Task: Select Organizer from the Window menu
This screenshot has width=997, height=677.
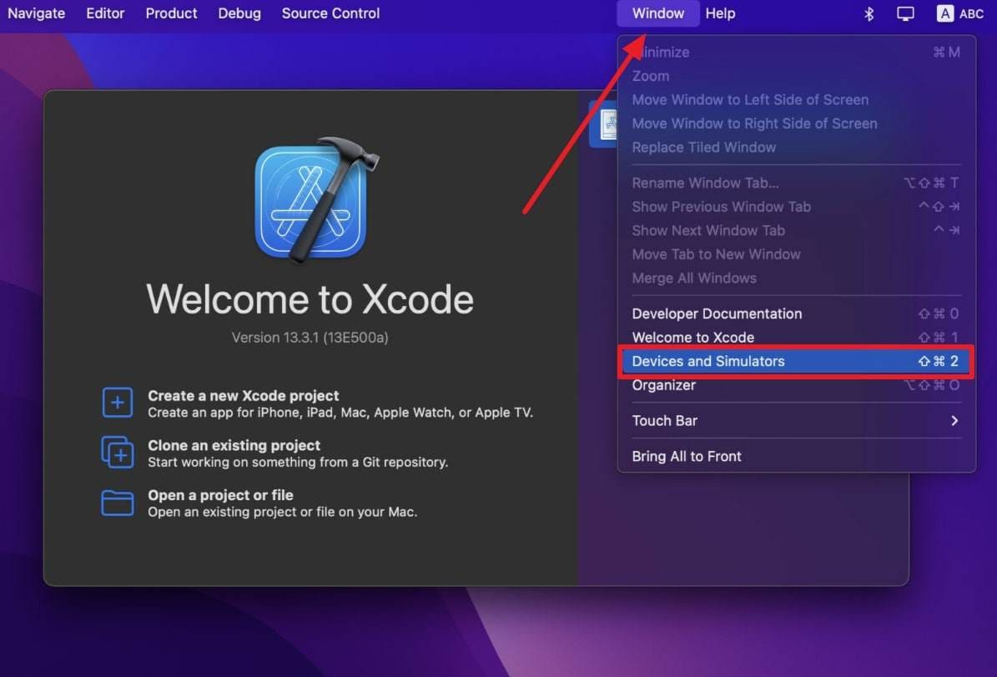Action: [796, 385]
